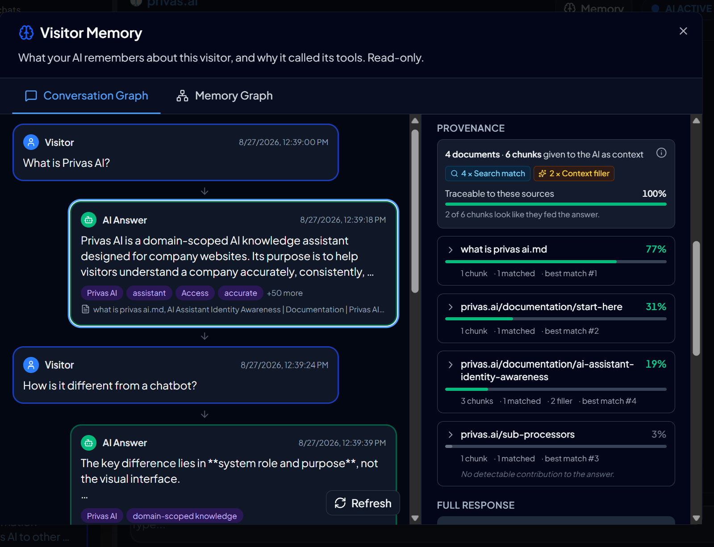Select the 'How is it different from a chatbot?' message

point(175,375)
